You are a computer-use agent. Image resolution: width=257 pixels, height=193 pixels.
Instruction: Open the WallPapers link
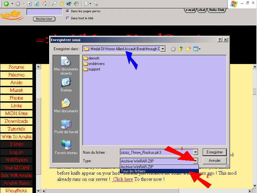coord(16,160)
